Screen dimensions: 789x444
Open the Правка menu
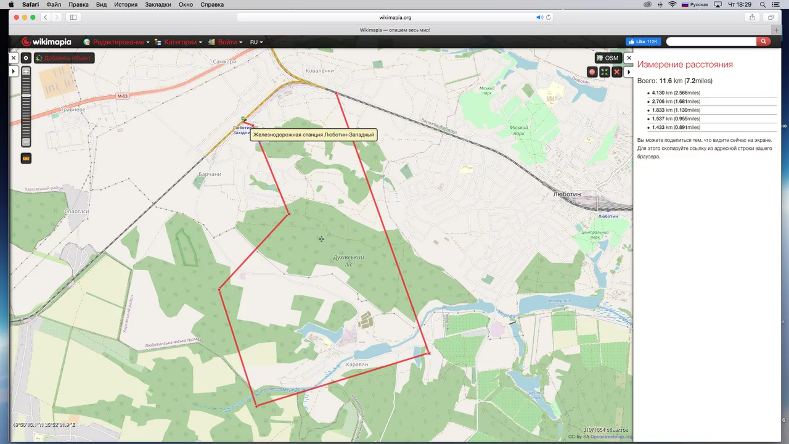point(78,4)
